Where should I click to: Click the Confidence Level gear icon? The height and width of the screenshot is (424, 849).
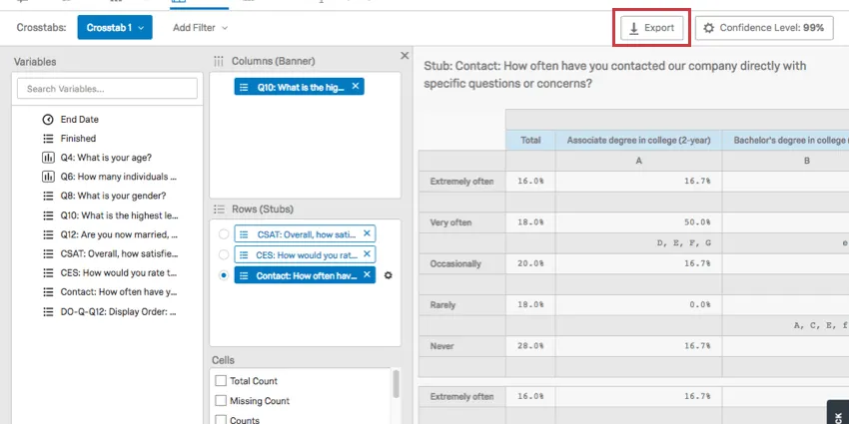tap(709, 28)
